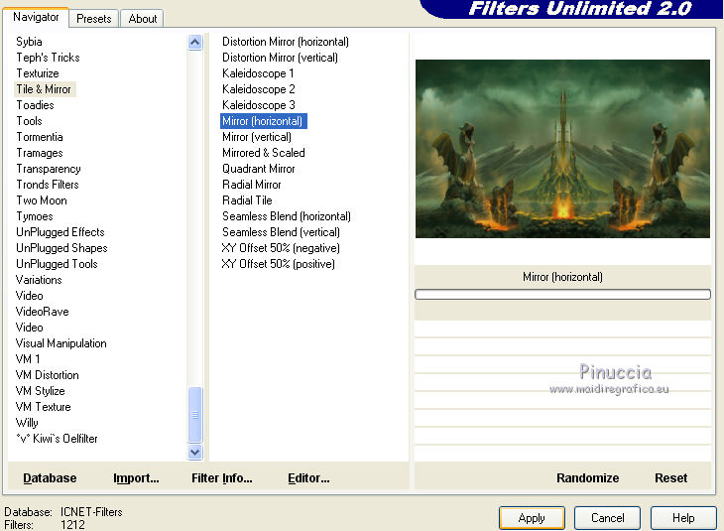Click the mirrored landscape preview image

pyautogui.click(x=562, y=149)
